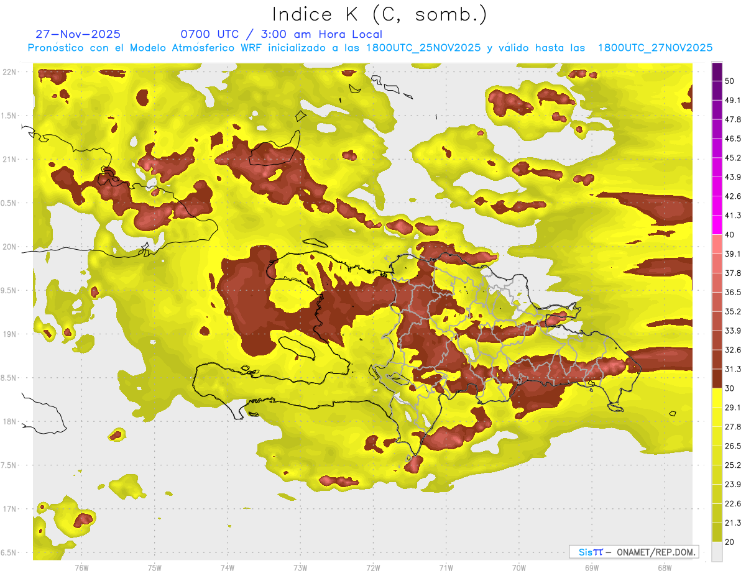The width and height of the screenshot is (746, 576).
Task: Click the color scale value "41.3"
Action: 732,216
